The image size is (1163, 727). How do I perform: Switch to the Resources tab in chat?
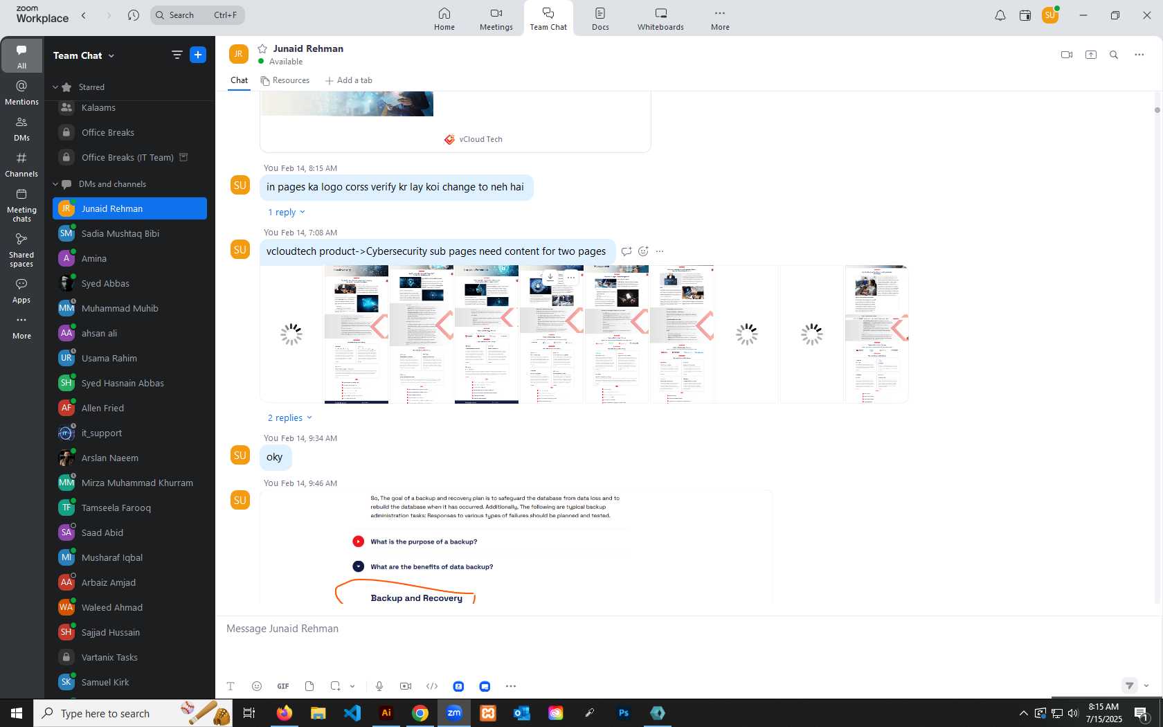point(285,80)
